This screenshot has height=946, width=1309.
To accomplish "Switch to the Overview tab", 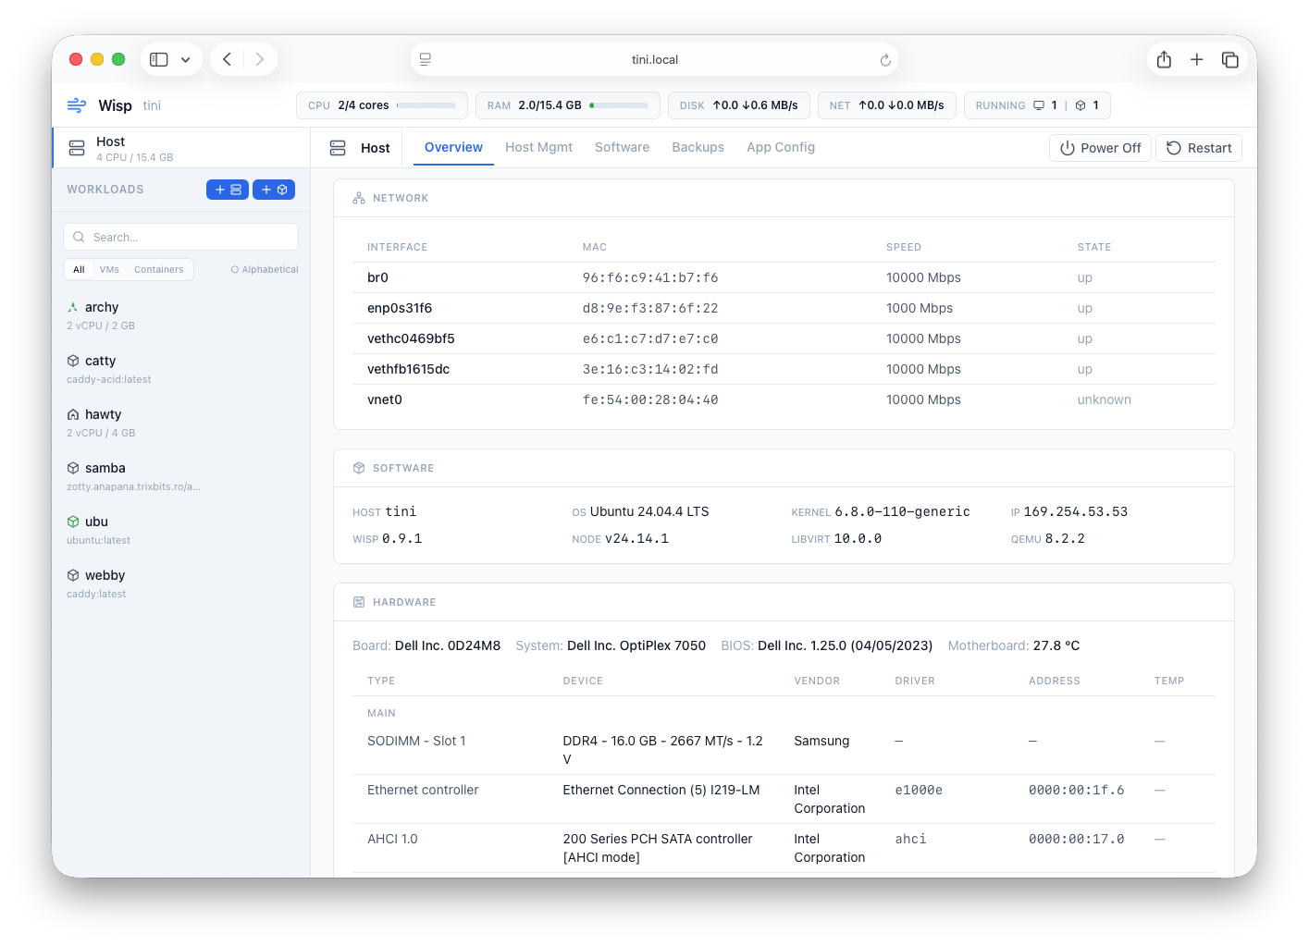I will point(453,147).
